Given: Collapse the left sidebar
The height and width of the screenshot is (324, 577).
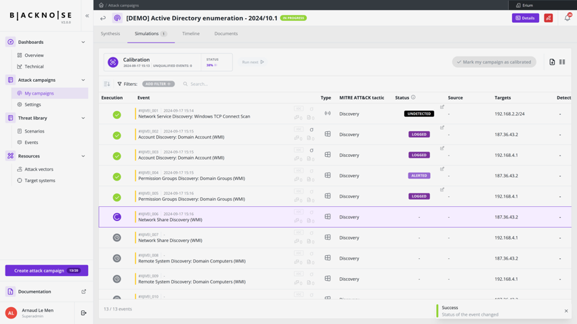Looking at the screenshot, I should tap(87, 16).
